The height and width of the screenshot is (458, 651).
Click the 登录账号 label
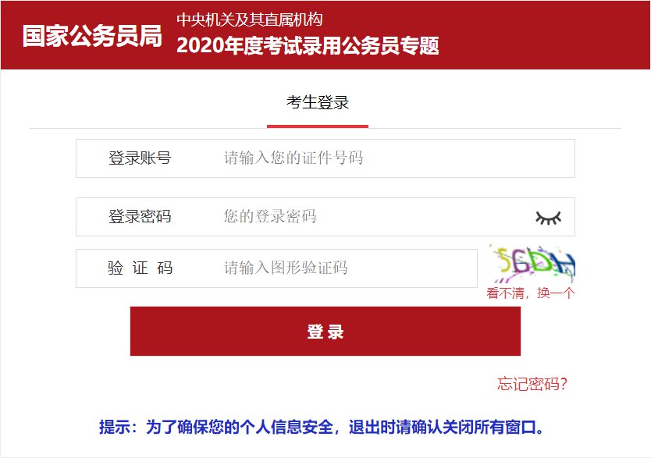(x=140, y=158)
